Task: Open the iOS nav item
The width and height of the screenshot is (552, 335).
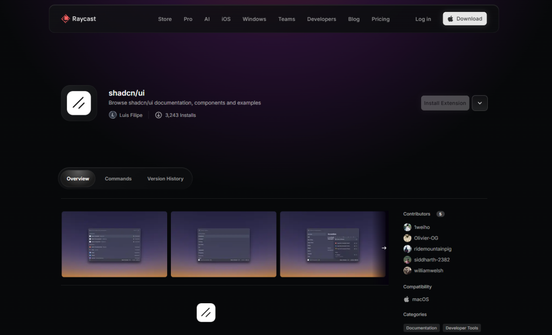Action: (226, 19)
